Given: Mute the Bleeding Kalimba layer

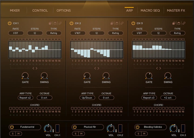Looking at the screenshot, I should click(x=144, y=134).
